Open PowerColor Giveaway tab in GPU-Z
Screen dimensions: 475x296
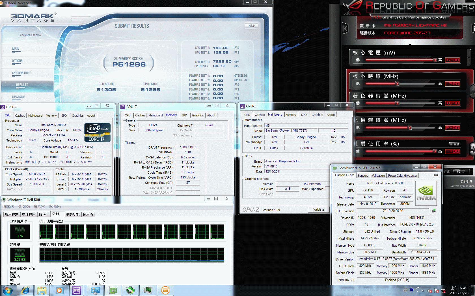[403, 176]
